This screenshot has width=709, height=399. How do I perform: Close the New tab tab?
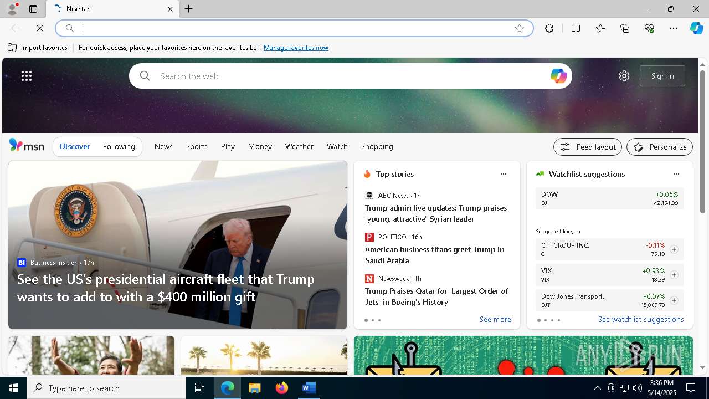[x=170, y=9]
